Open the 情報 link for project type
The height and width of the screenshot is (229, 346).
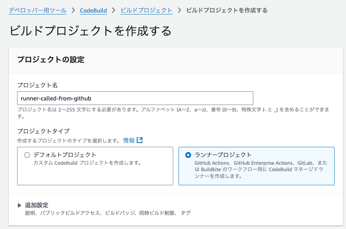[x=129, y=140]
